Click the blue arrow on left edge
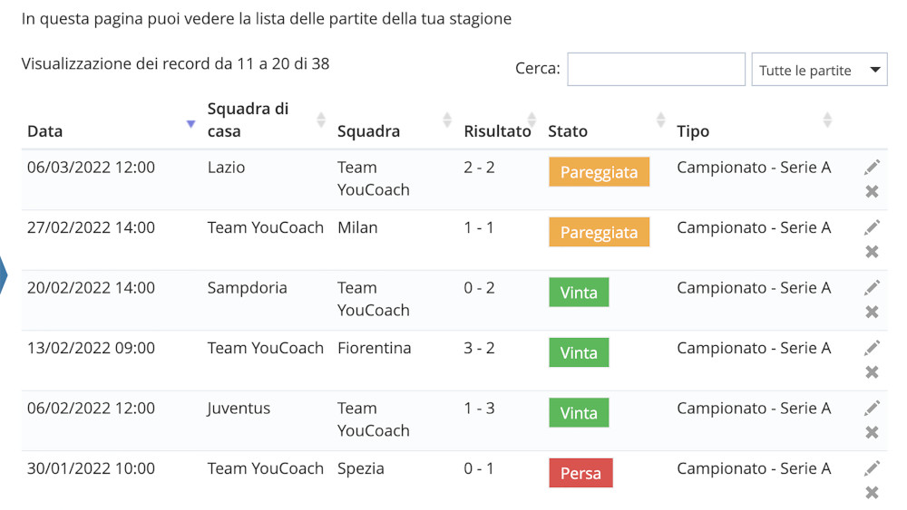 pyautogui.click(x=3, y=274)
